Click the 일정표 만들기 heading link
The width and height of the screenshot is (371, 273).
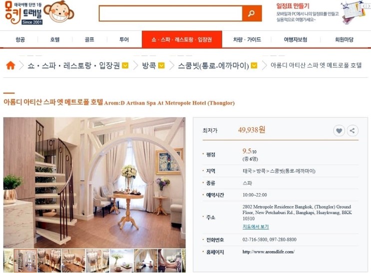coord(293,6)
